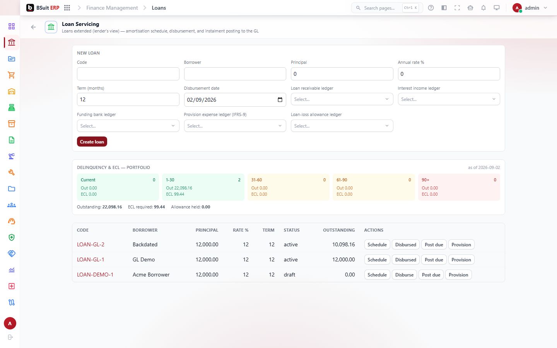The height and width of the screenshot is (348, 557).
Task: Open the help question mark icon
Action: (x=431, y=8)
